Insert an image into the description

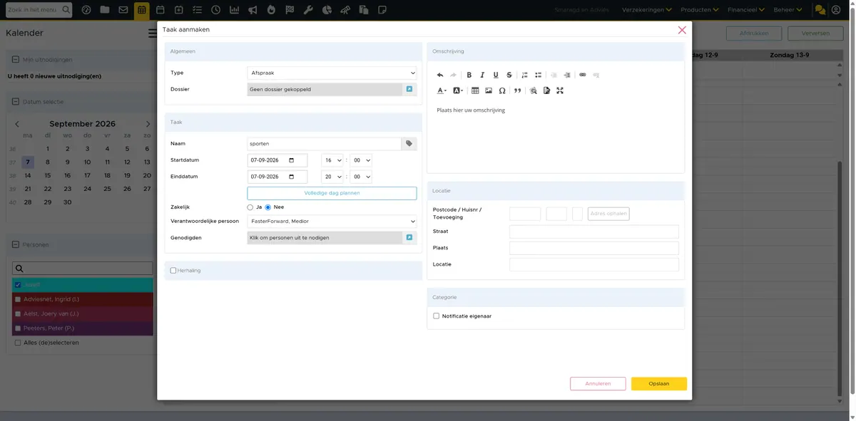tap(489, 90)
